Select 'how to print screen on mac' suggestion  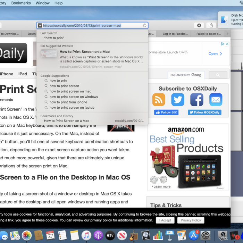coord(70,91)
